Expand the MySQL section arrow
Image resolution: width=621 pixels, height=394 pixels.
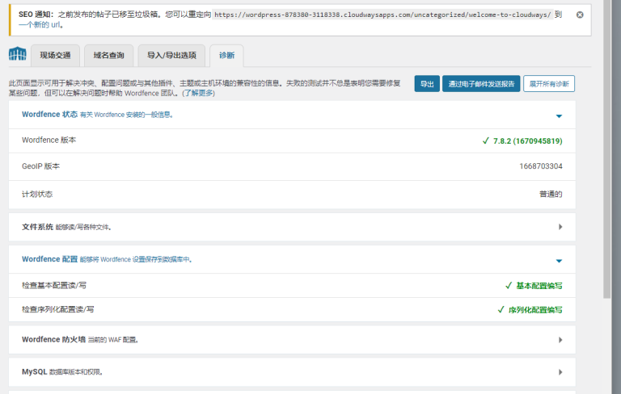coord(560,372)
